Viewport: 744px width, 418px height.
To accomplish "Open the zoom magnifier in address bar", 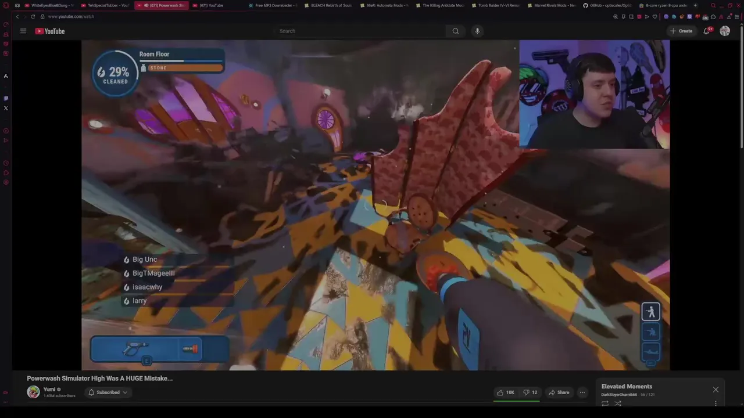I will (x=616, y=16).
